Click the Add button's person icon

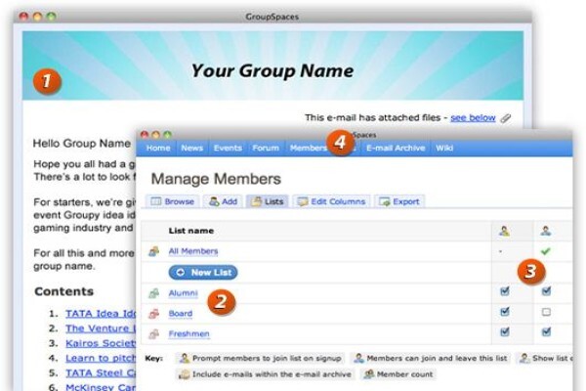pos(214,201)
